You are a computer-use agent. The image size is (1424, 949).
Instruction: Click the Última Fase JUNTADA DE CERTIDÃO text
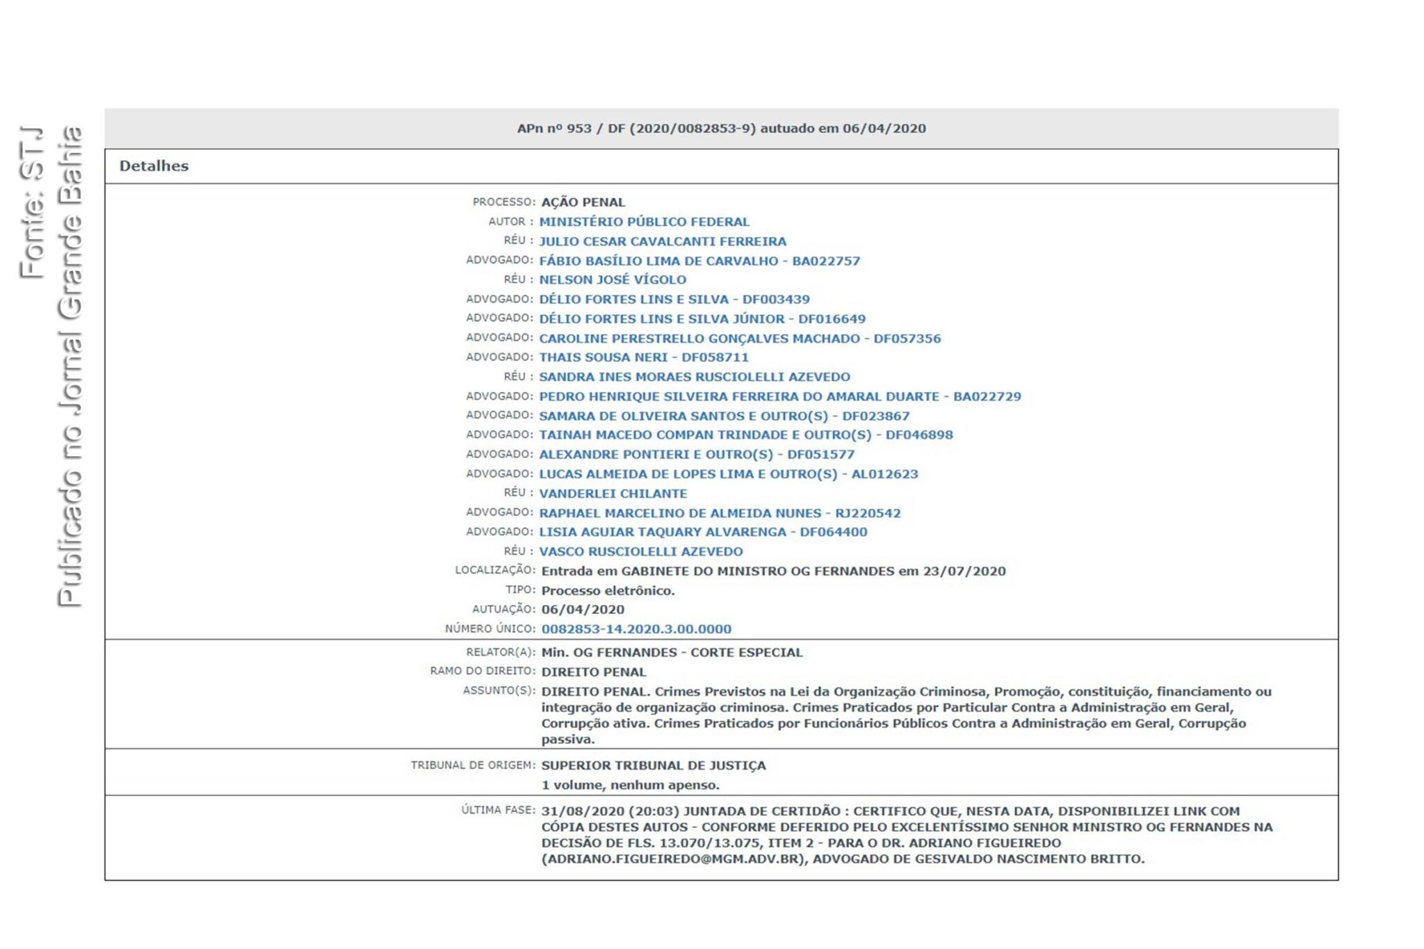click(907, 835)
